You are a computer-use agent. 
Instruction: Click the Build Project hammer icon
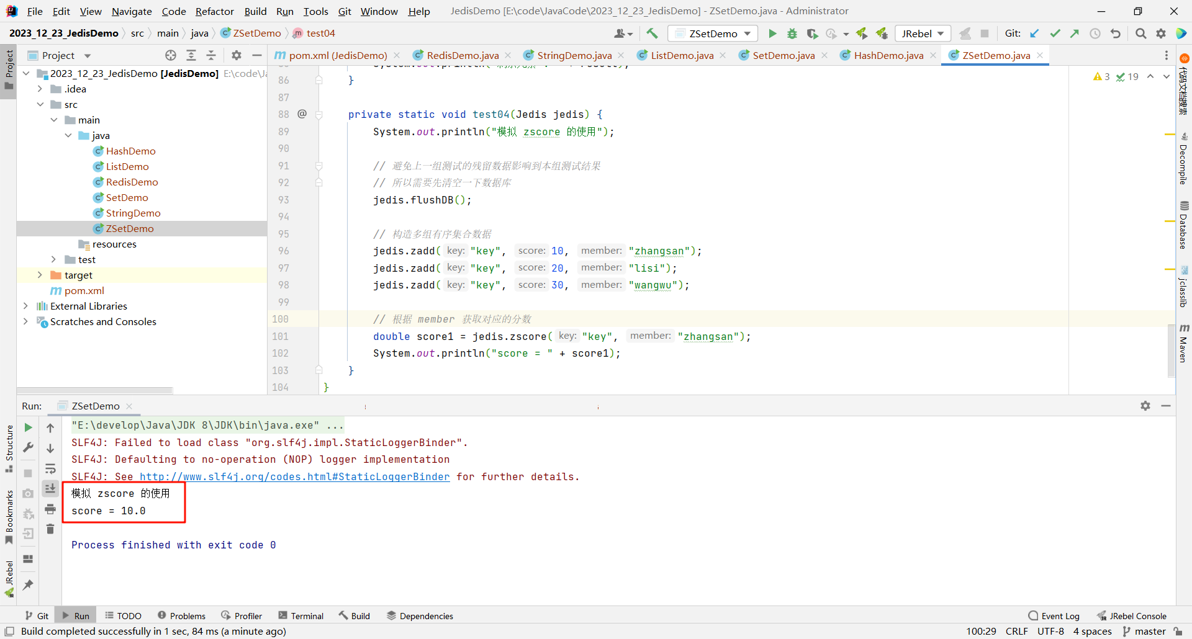652,34
